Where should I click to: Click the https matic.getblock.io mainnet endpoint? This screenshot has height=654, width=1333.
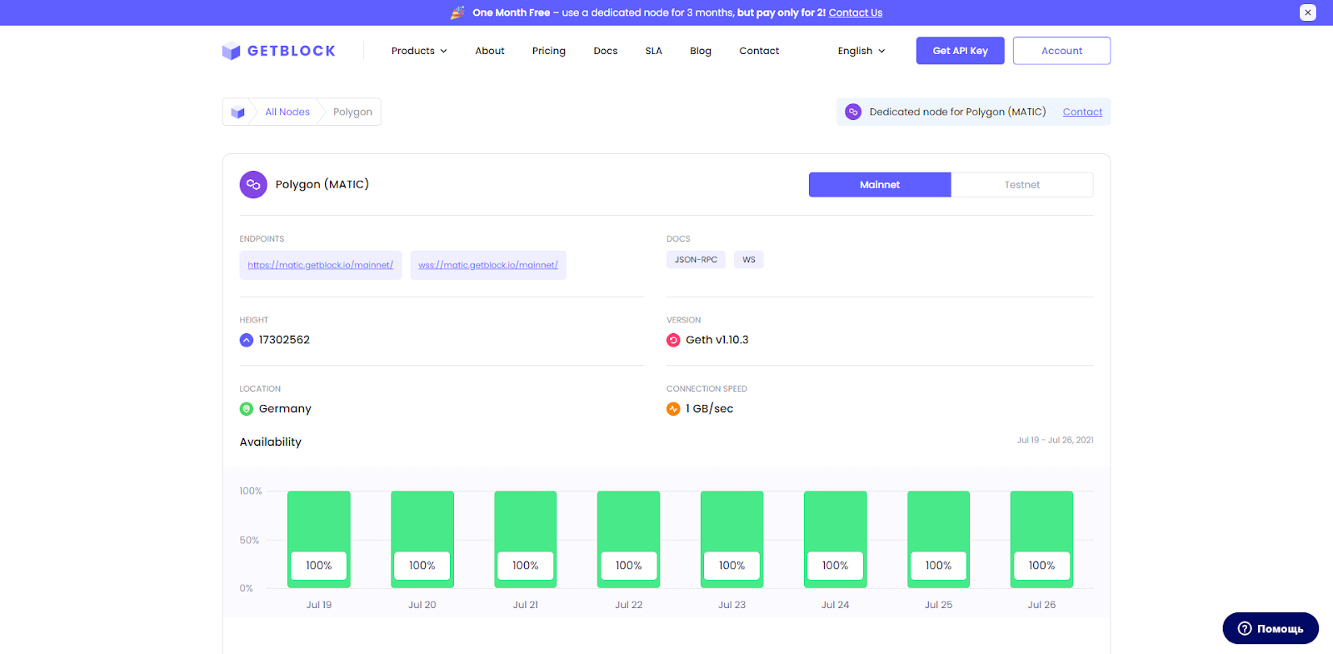coord(321,265)
